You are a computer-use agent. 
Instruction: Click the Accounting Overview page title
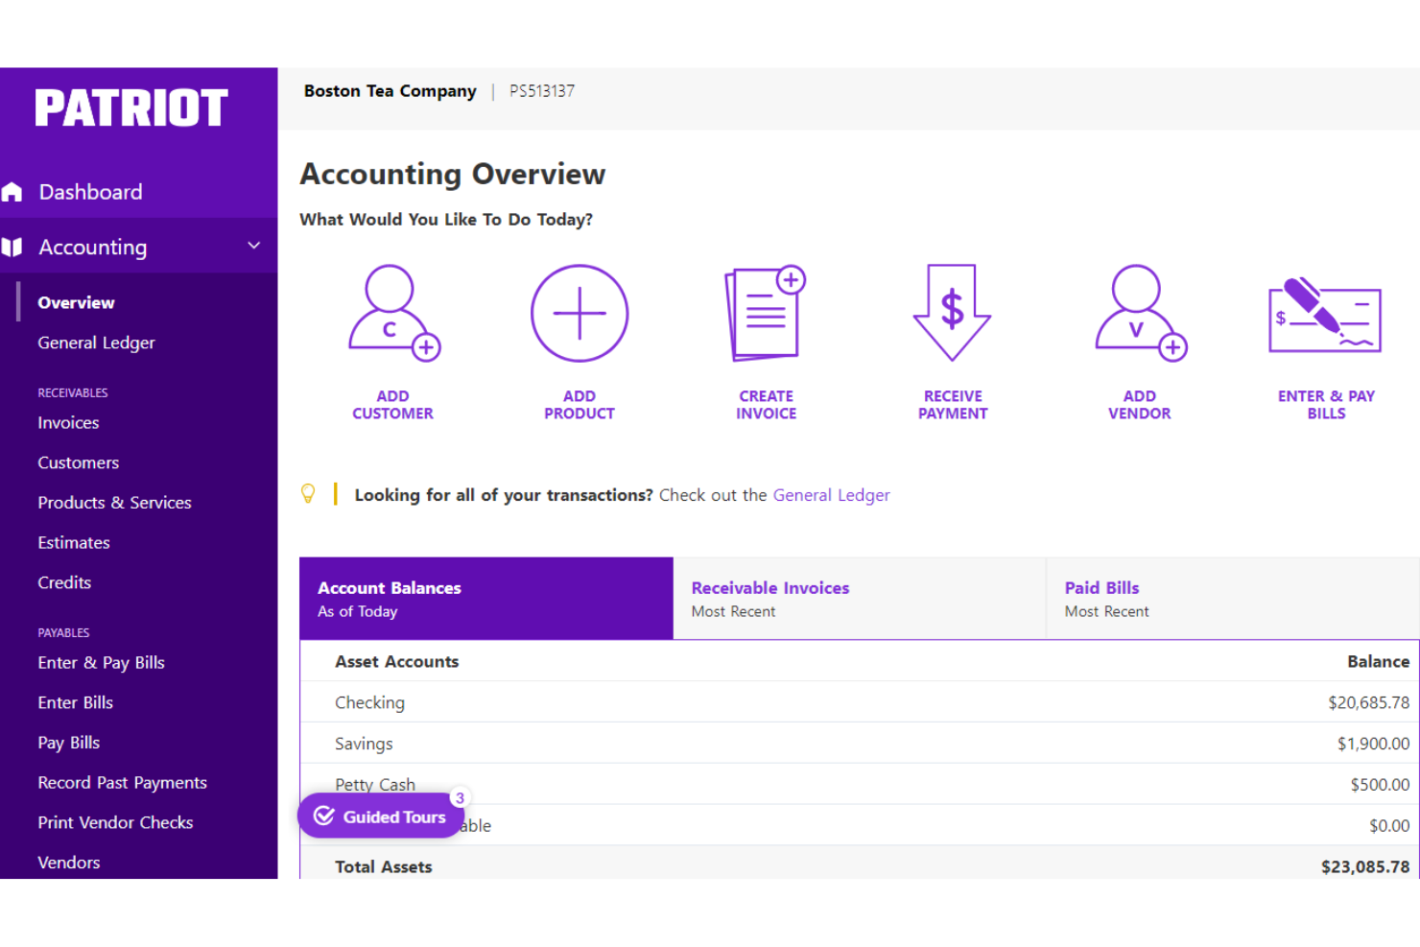click(453, 175)
